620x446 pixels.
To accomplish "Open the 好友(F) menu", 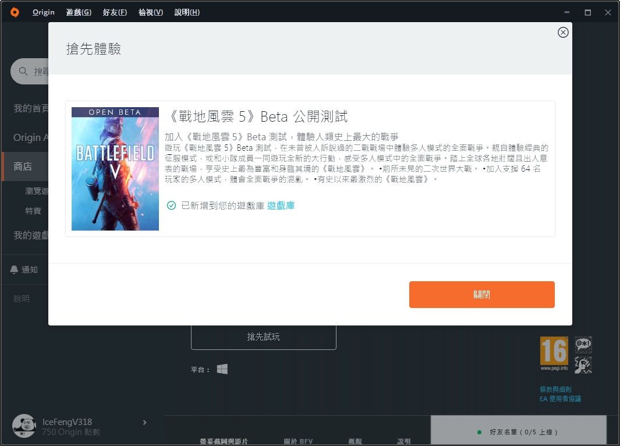I will [114, 12].
